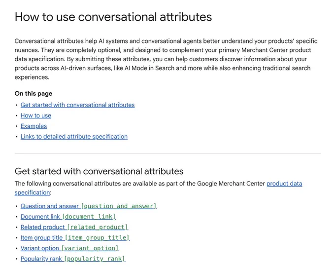Open 'Get started with conversational attributes' table-of-contents link
This screenshot has height=267, width=335.
click(x=77, y=105)
